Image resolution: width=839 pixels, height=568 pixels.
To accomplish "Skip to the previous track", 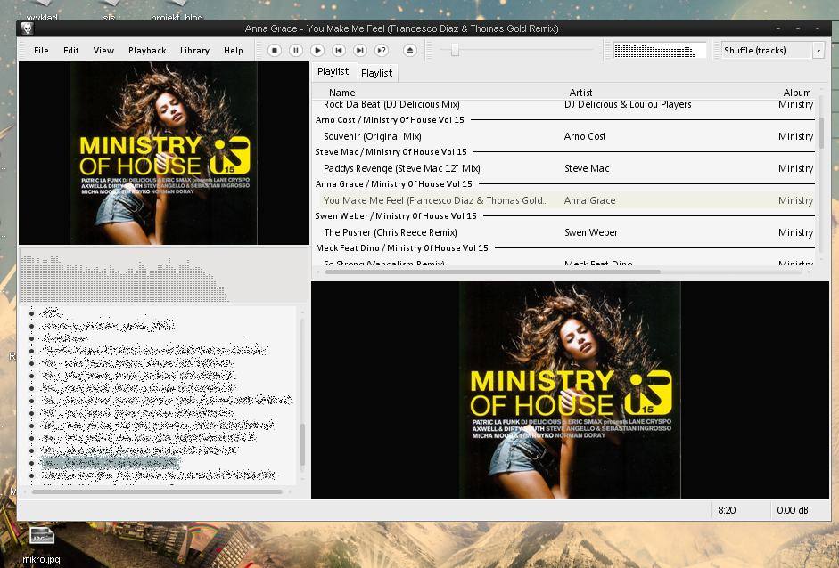I will [x=339, y=51].
